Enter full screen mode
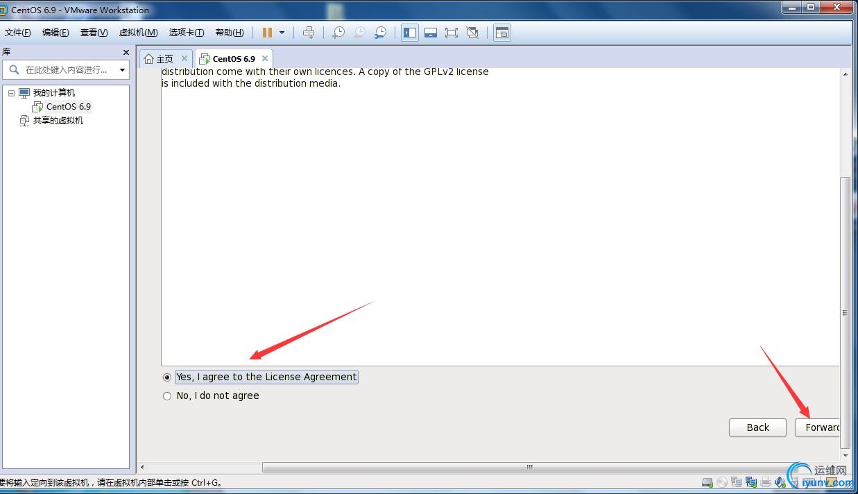 pyautogui.click(x=452, y=33)
